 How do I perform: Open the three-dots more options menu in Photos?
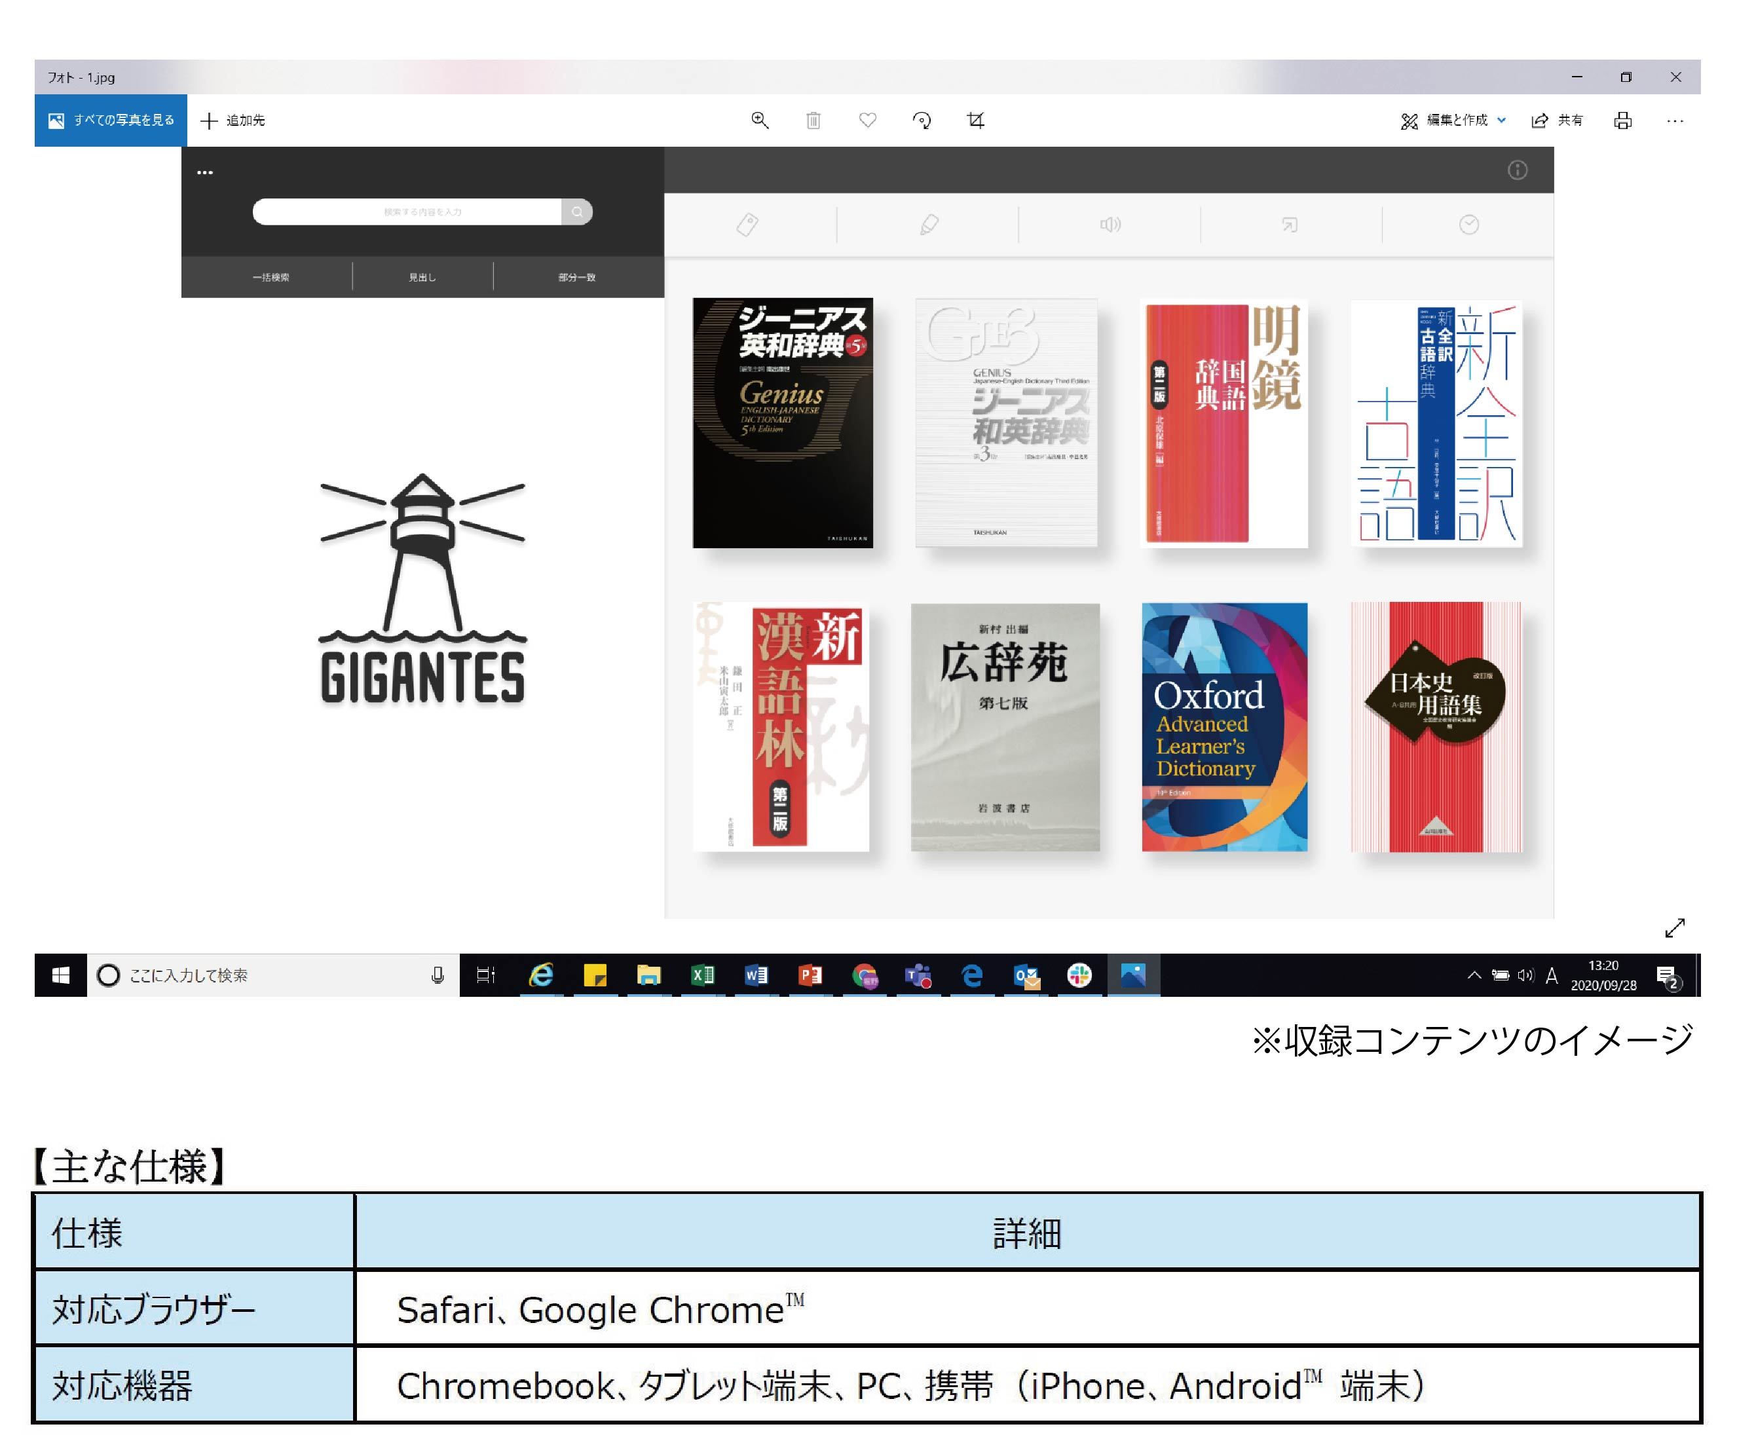[1675, 121]
